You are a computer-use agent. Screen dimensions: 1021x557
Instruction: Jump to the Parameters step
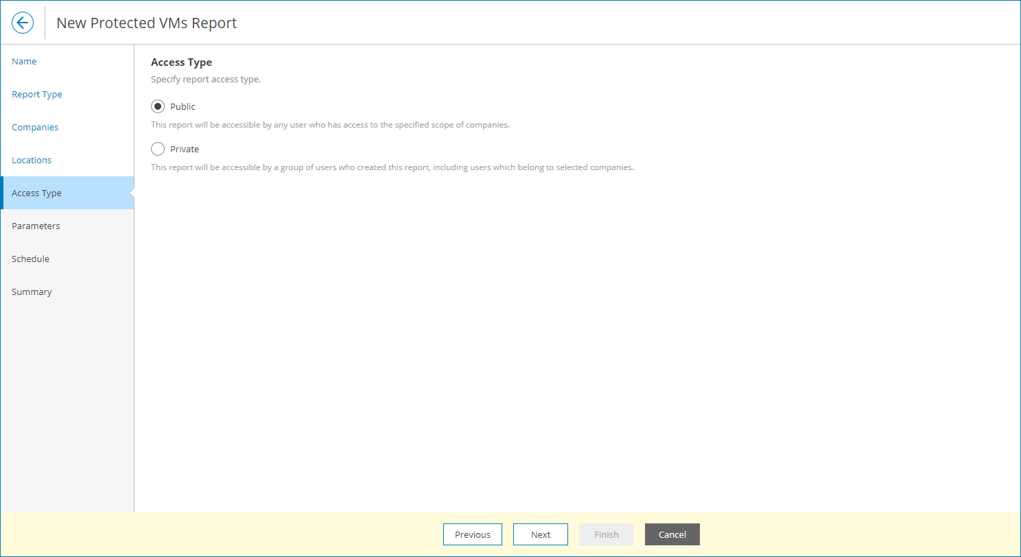pos(36,226)
